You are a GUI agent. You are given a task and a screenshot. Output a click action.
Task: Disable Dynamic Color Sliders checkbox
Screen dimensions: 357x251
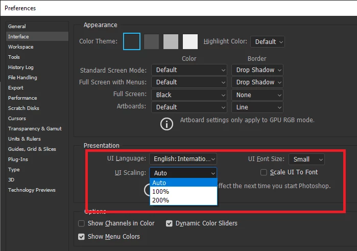coord(169,223)
